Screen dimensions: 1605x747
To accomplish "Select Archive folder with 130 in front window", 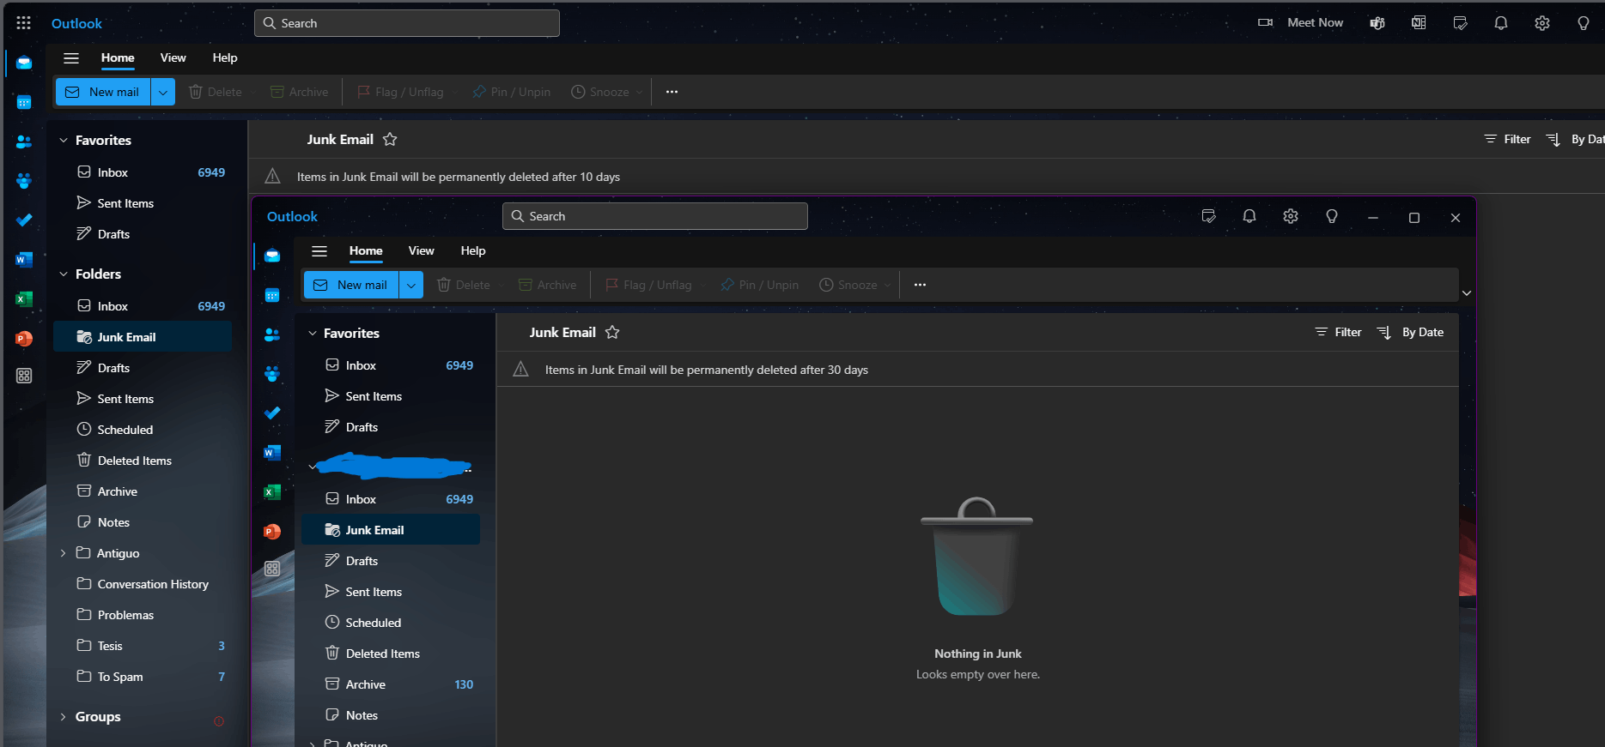I will pos(391,684).
